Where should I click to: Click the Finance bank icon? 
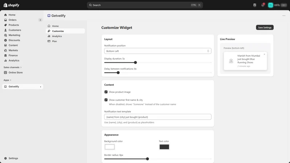point(5,55)
